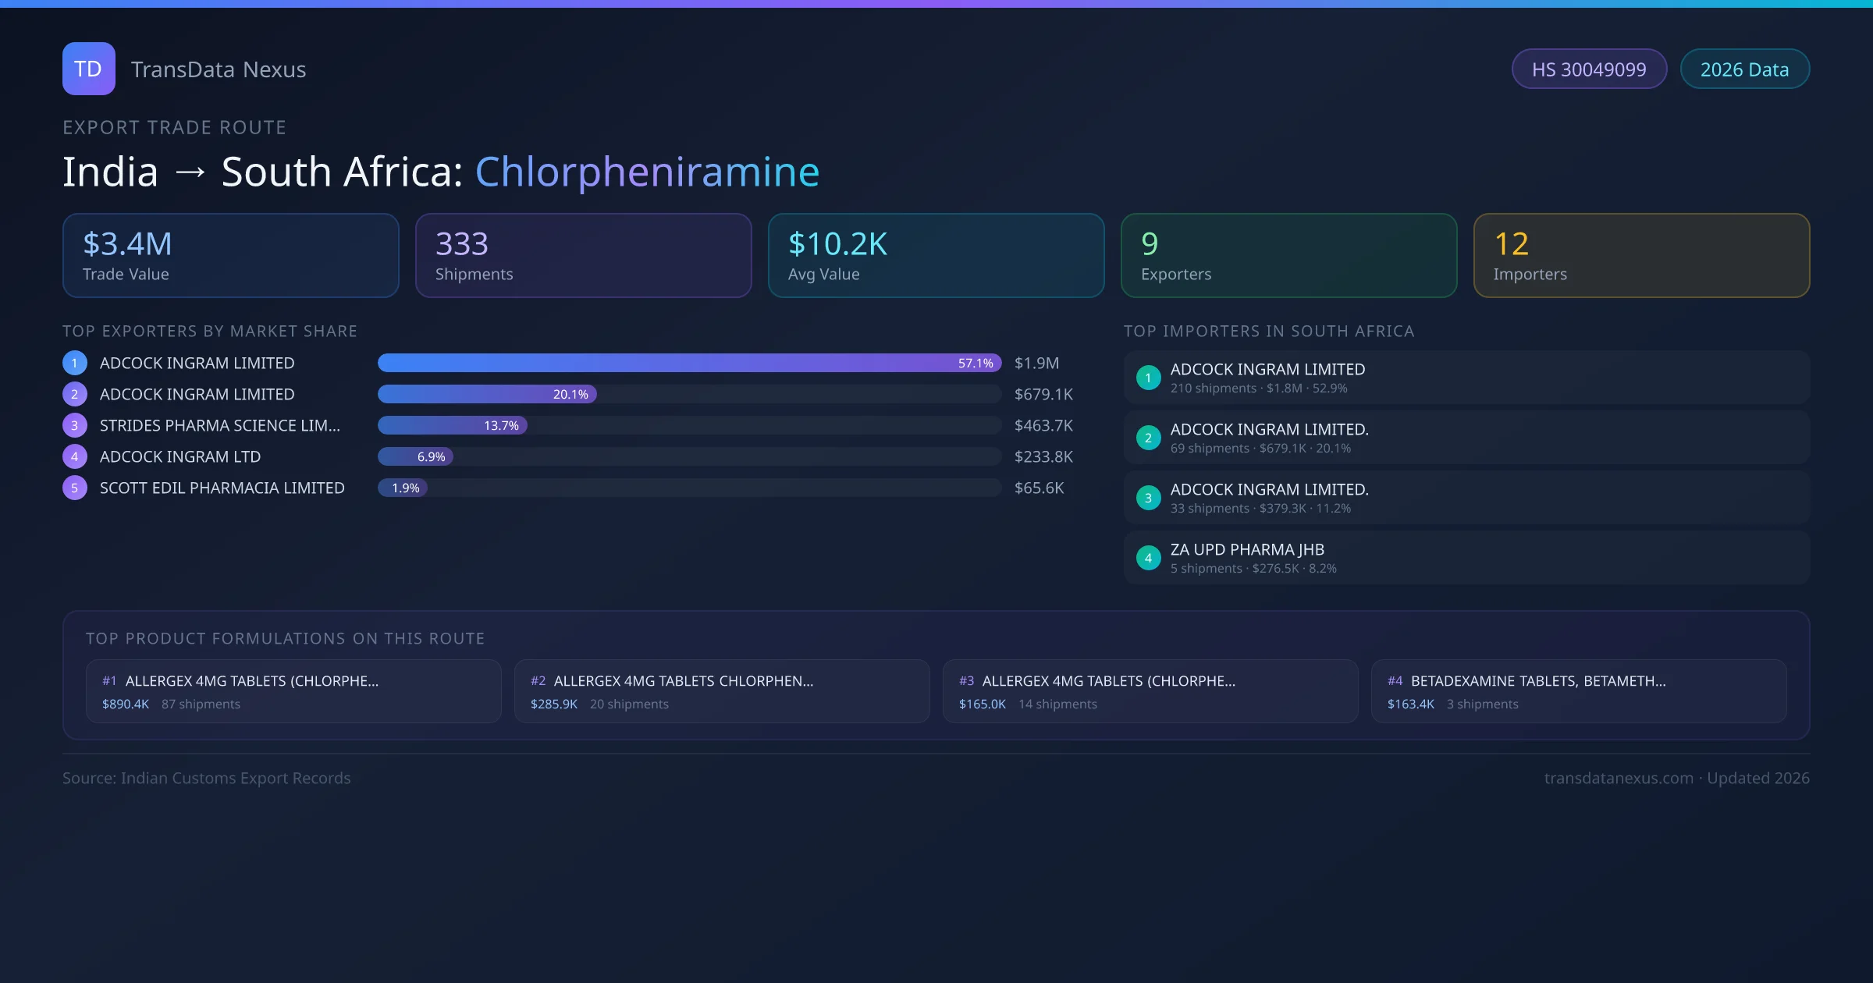Click rank 1 exporter circle badge
The image size is (1873, 983).
click(75, 363)
